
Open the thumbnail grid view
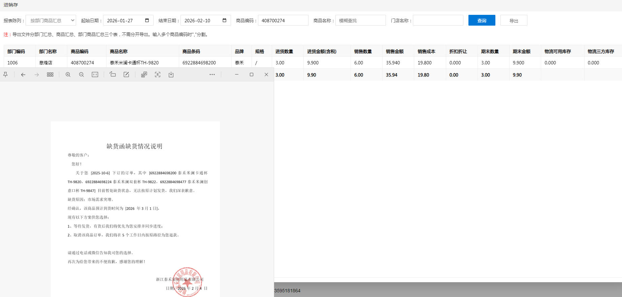tap(50, 75)
